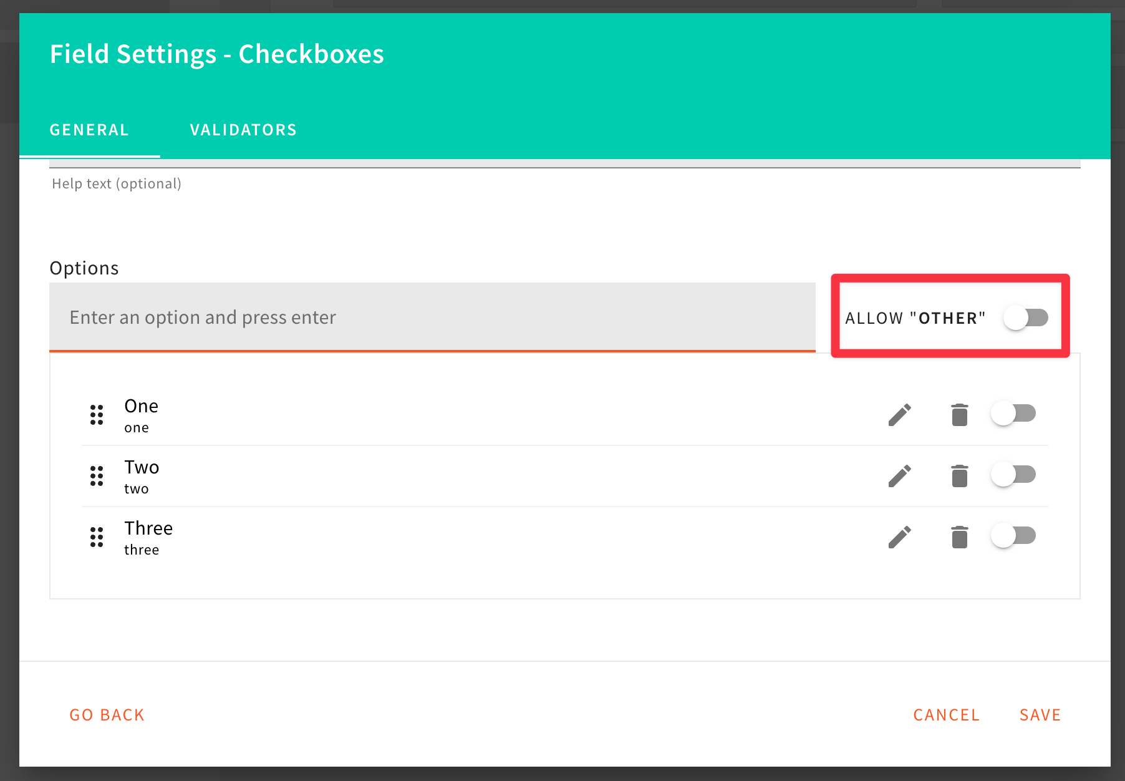This screenshot has width=1125, height=781.
Task: Edit the option labeled Three
Action: [x=899, y=536]
